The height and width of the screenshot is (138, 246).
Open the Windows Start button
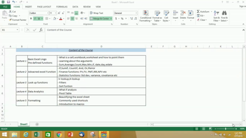[4, 135]
